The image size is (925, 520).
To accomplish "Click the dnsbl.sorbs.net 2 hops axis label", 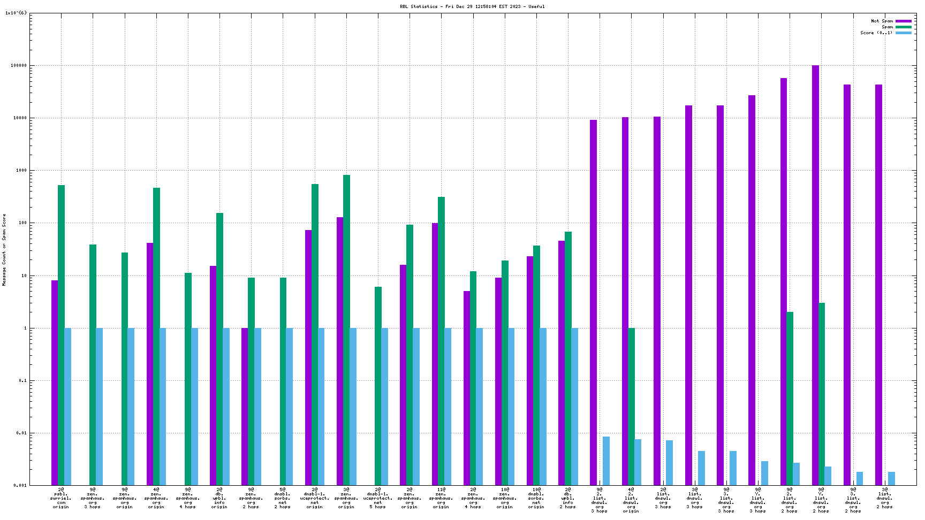I will (x=283, y=498).
